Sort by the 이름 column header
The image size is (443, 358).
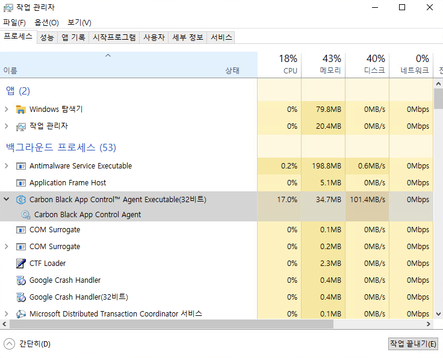pos(10,70)
